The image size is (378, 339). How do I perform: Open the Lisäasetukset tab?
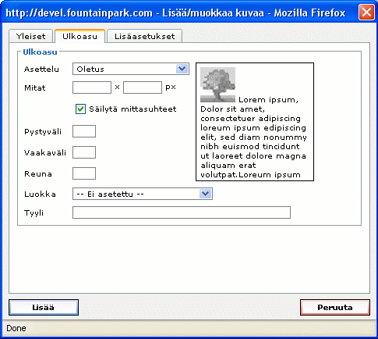144,36
